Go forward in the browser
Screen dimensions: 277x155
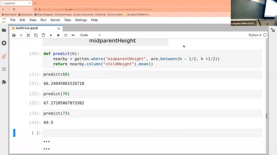[x=9, y=9]
